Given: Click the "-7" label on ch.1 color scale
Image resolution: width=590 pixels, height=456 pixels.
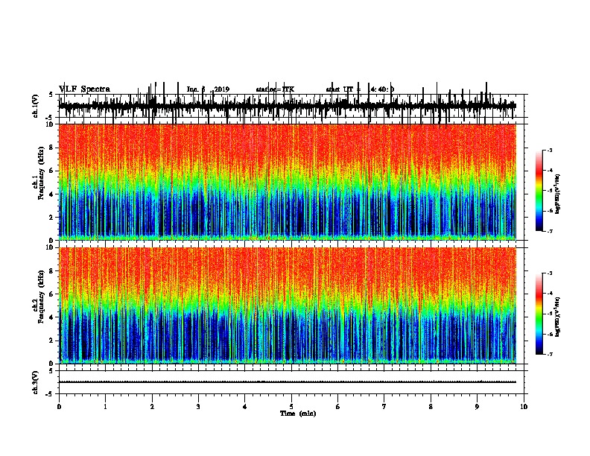Looking at the screenshot, I should 549,231.
